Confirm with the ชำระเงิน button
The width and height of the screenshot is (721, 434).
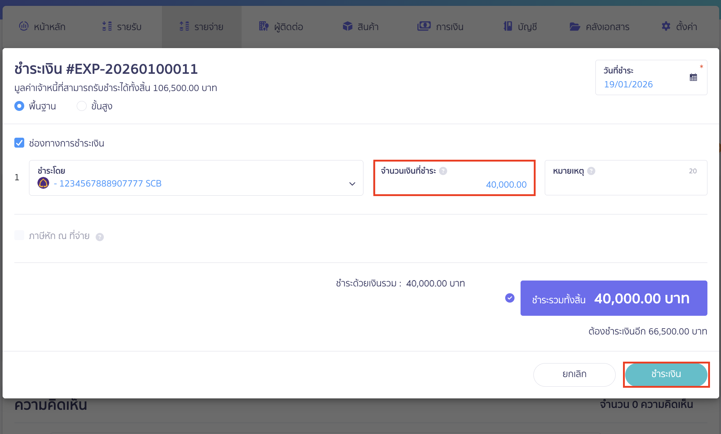point(666,374)
